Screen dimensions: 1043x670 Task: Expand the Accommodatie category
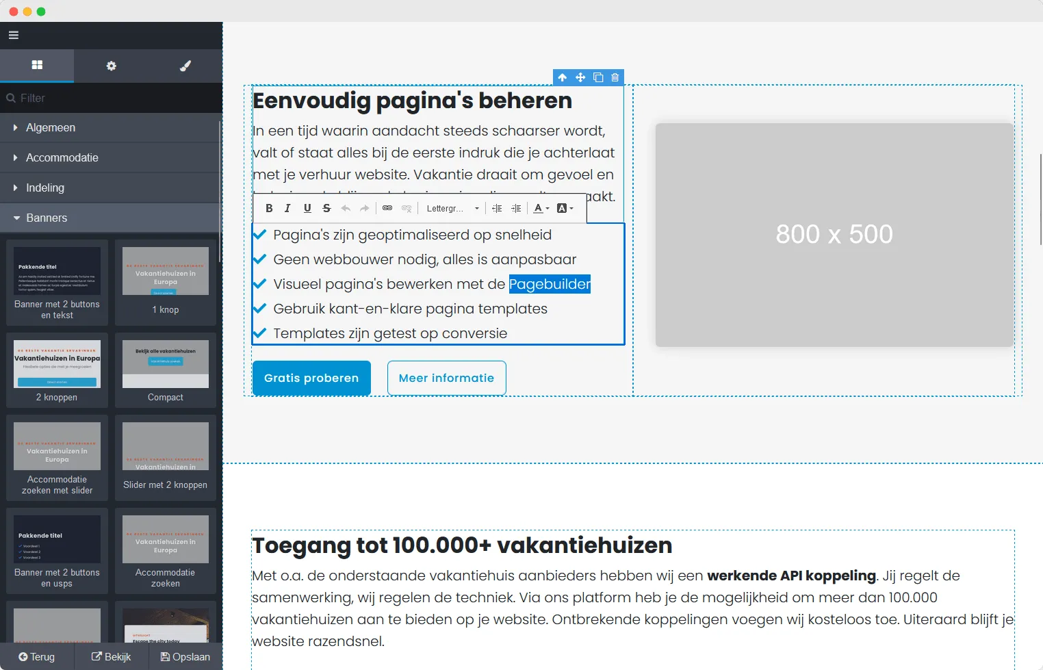point(110,158)
